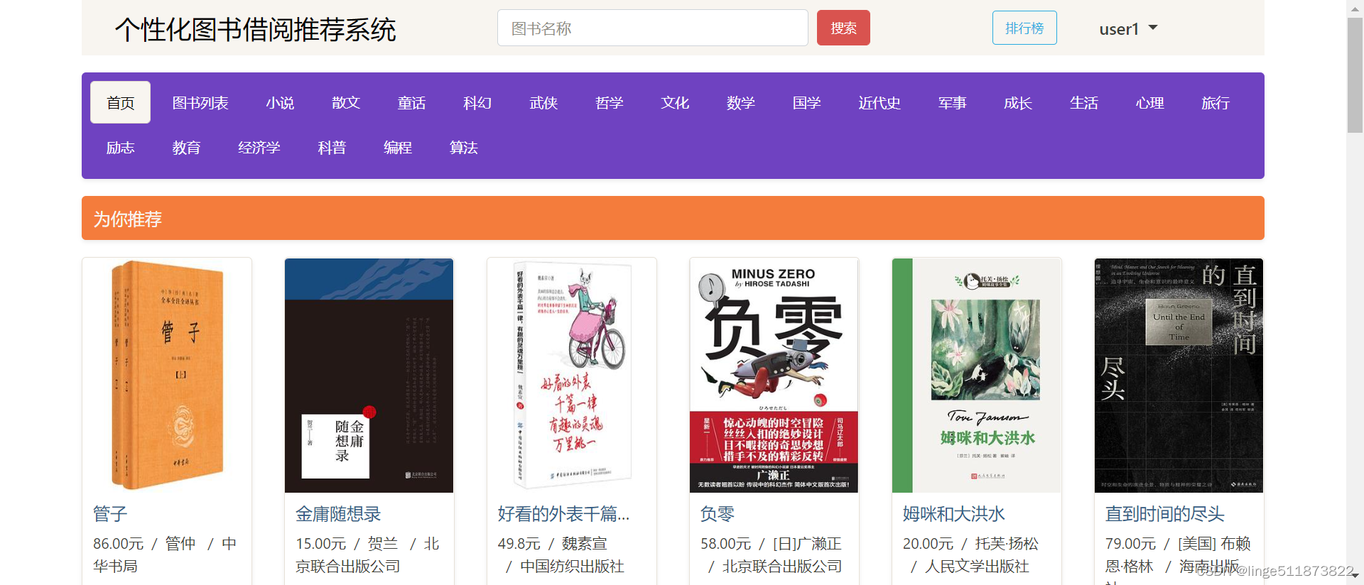Open the 负零 title link
1364x585 pixels.
point(718,514)
